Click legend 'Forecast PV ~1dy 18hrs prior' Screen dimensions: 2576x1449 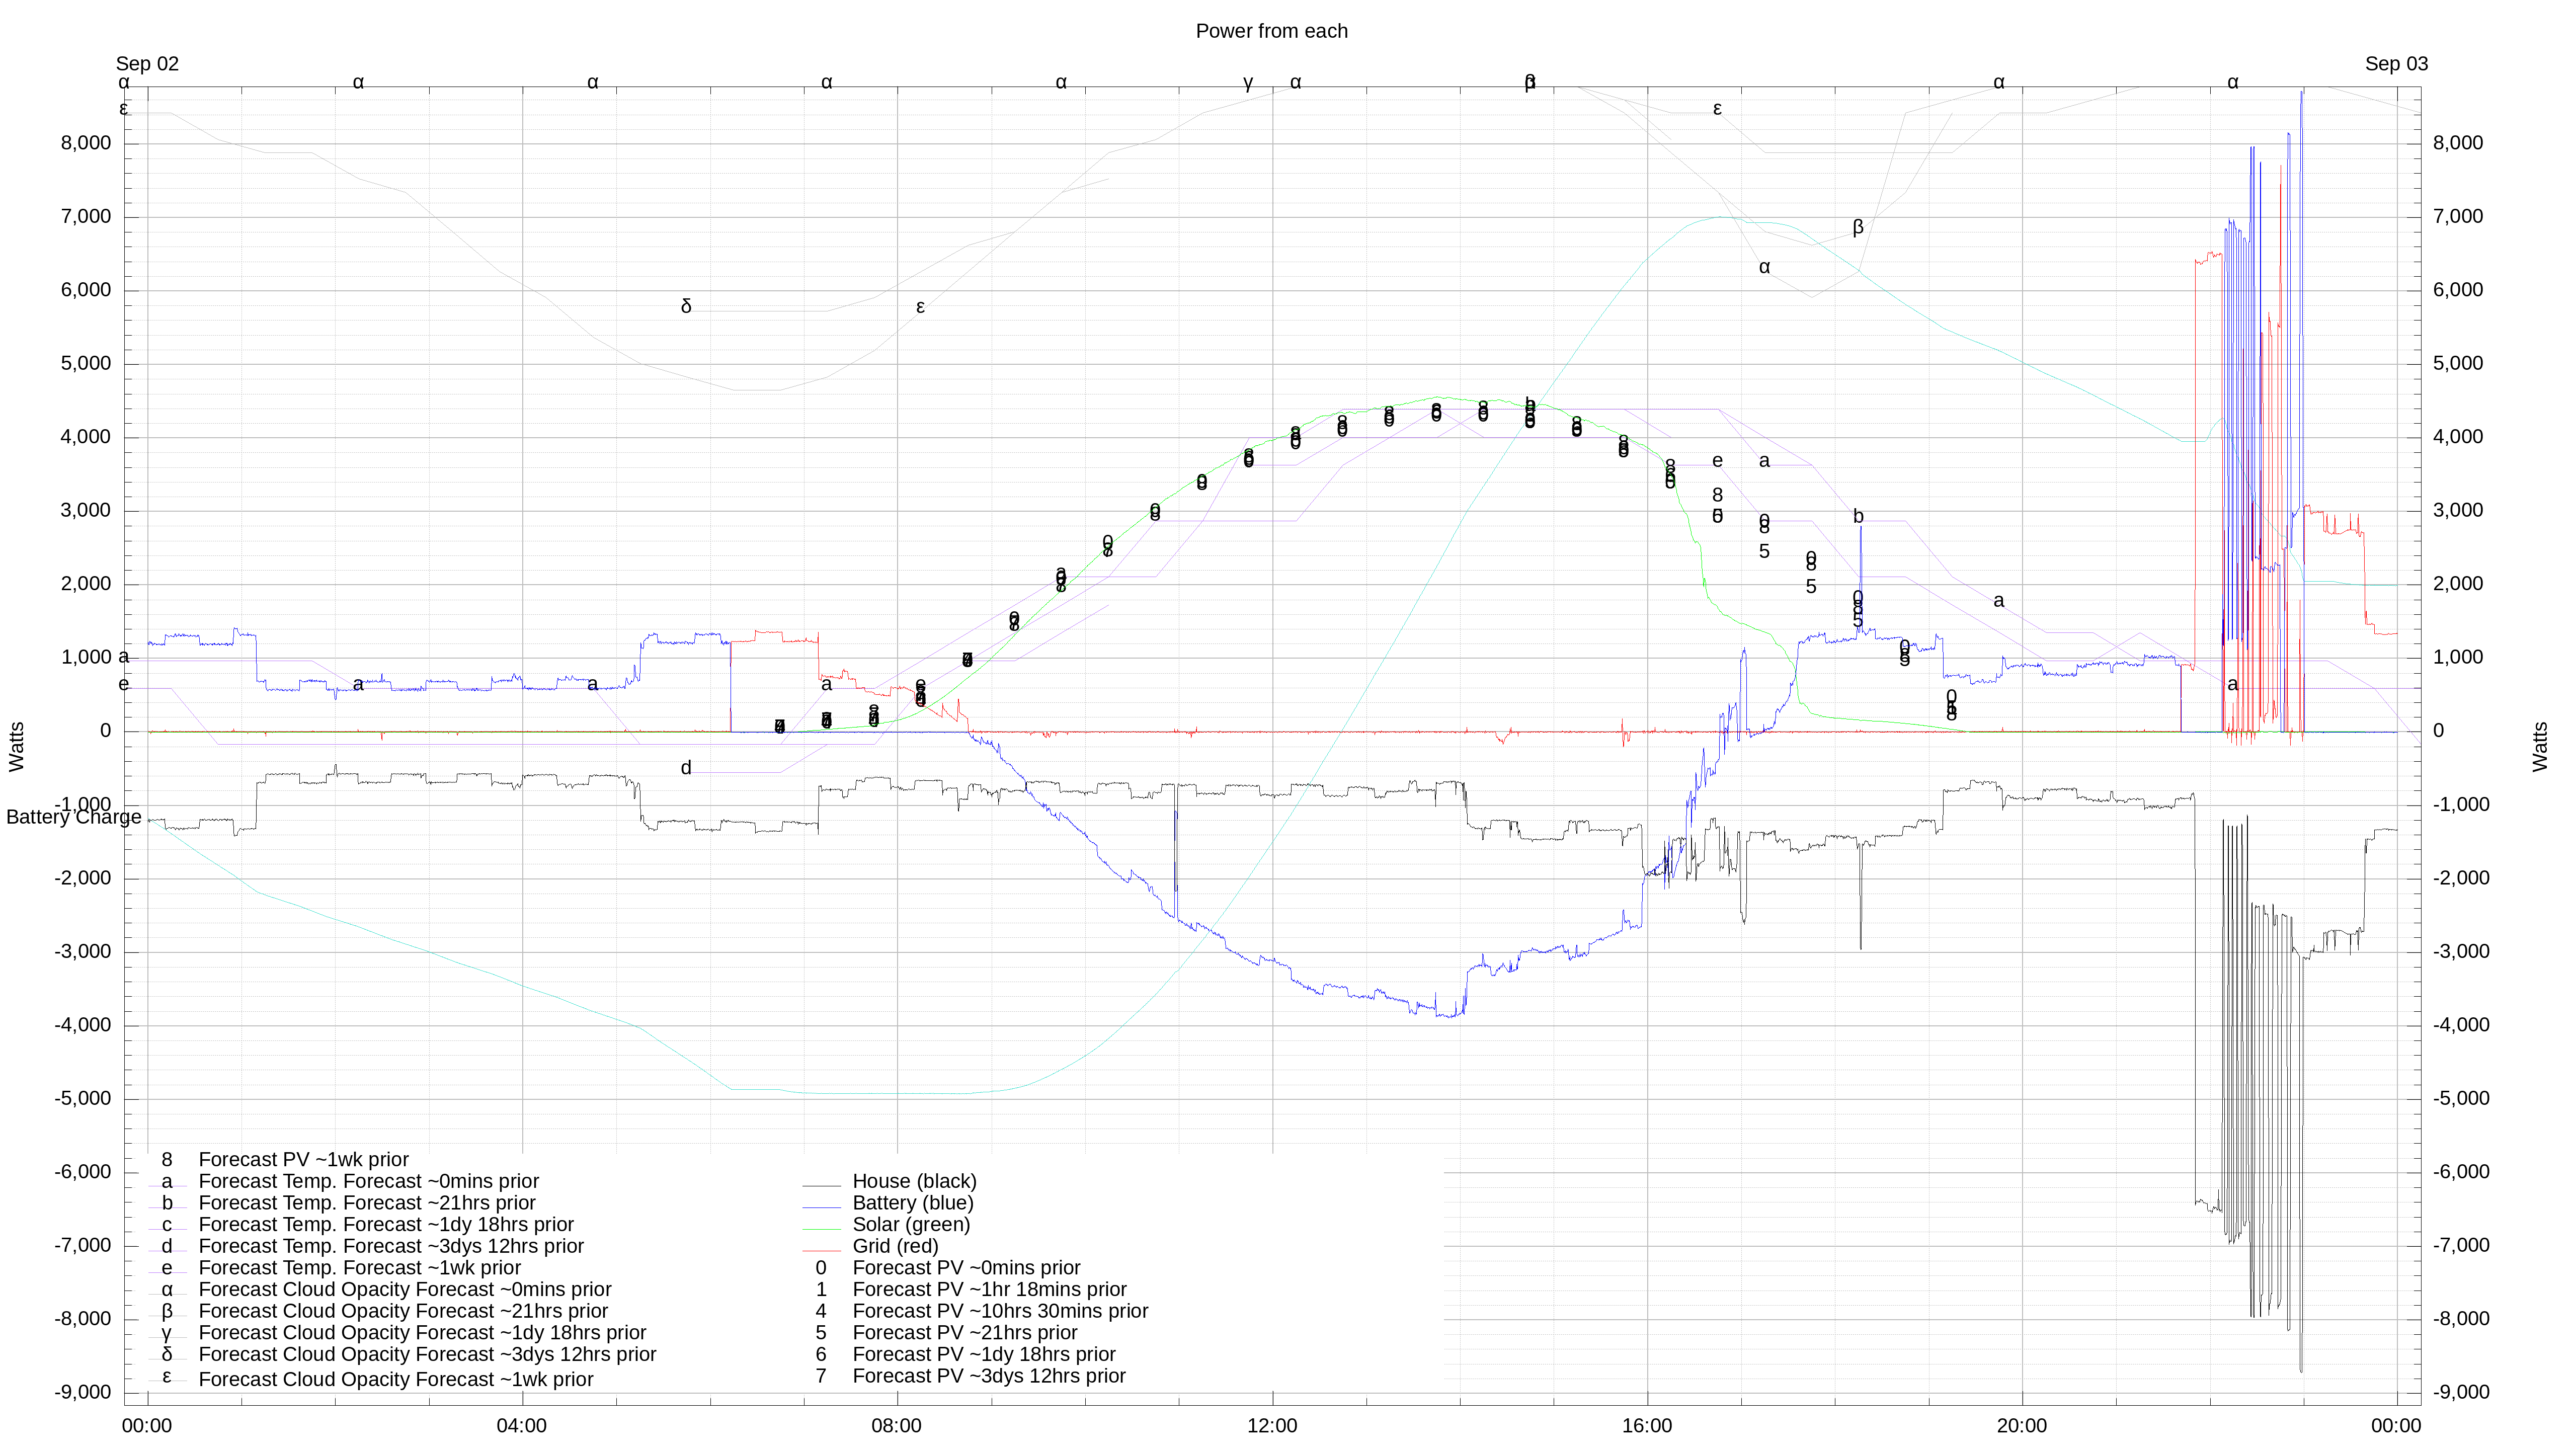pos(984,1354)
